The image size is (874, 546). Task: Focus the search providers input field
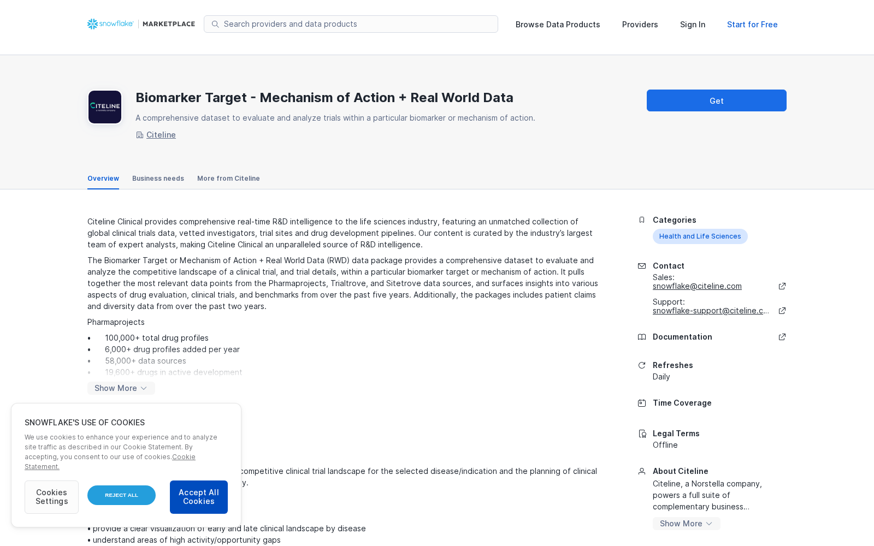click(x=351, y=24)
